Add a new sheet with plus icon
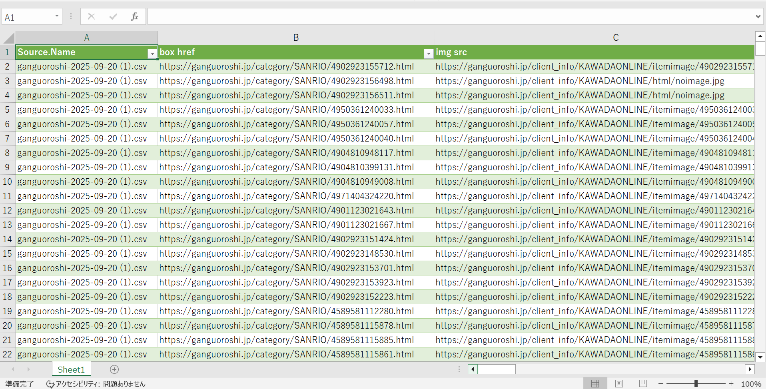766x389 pixels. (114, 369)
